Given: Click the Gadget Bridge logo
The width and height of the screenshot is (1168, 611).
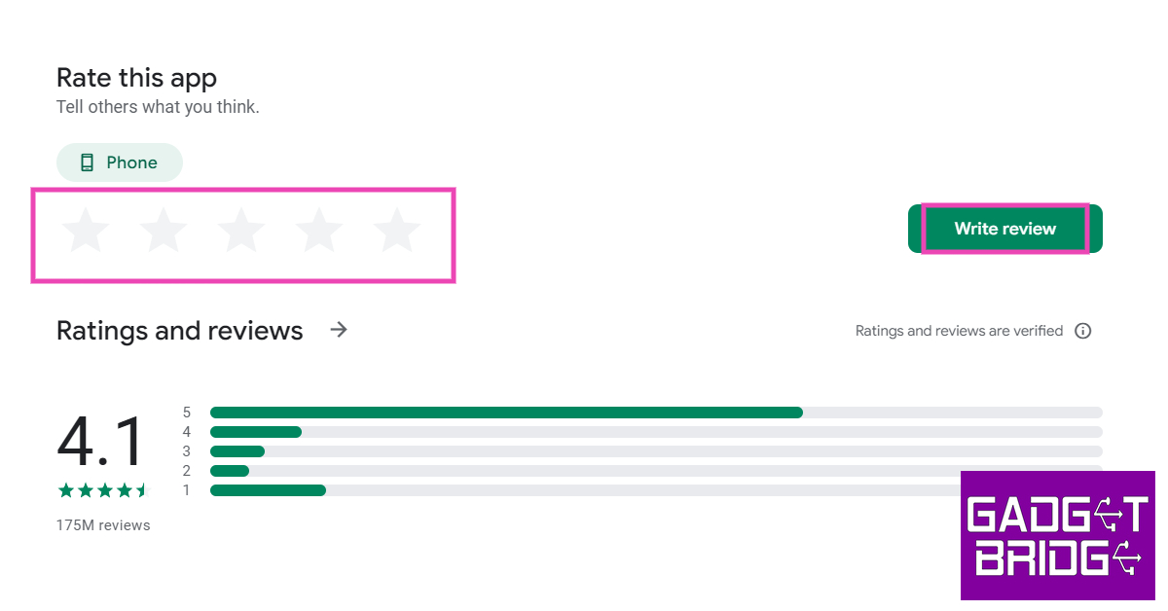Looking at the screenshot, I should [x=1056, y=535].
